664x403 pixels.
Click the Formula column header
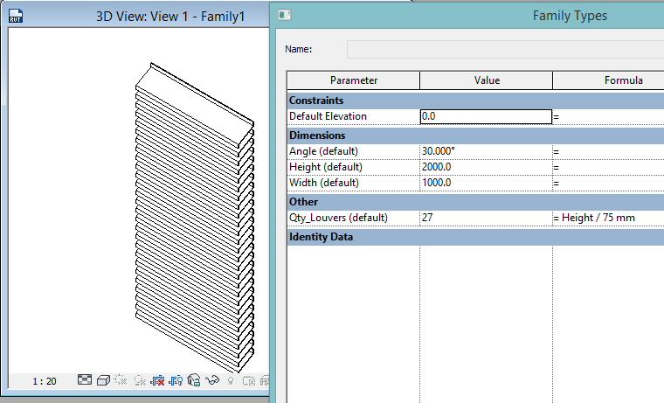click(609, 80)
